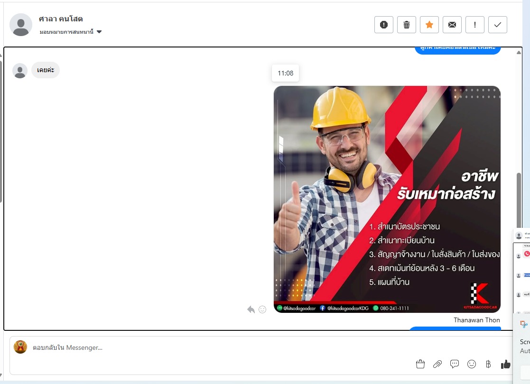Toggle the orange star favorite button
Image resolution: width=530 pixels, height=384 pixels.
(x=429, y=25)
